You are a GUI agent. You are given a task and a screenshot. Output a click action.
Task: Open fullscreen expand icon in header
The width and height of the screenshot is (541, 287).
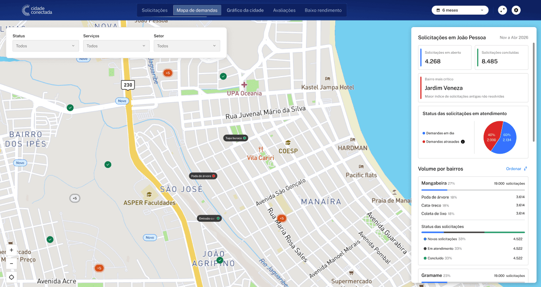[x=503, y=10]
